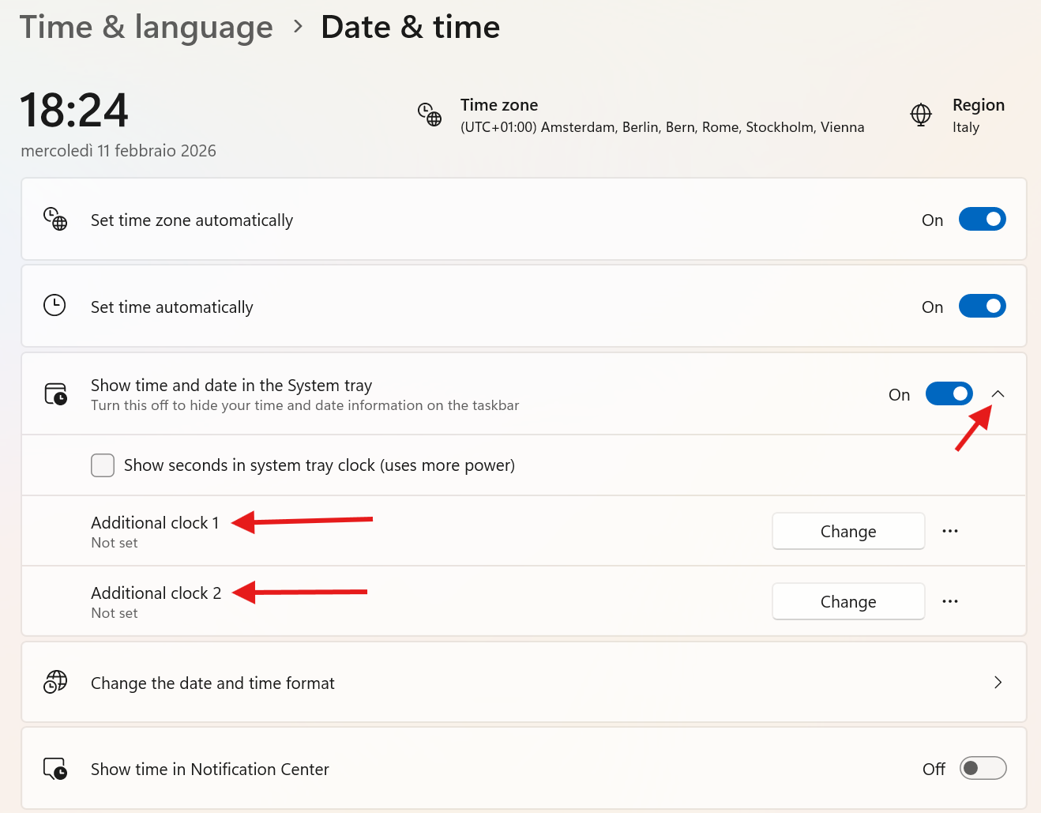Screen dimensions: 1041x813
Task: Click the globe-clock icon for date and time format
Action: 55,682
